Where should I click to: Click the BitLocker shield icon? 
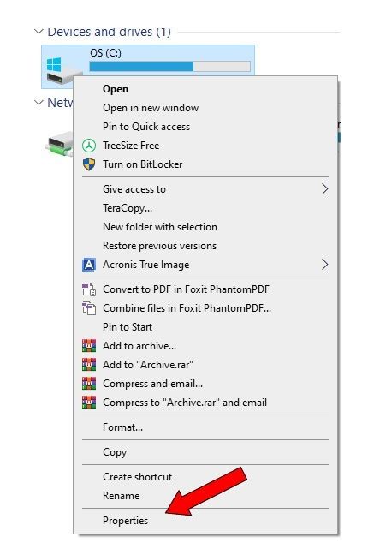tap(89, 164)
